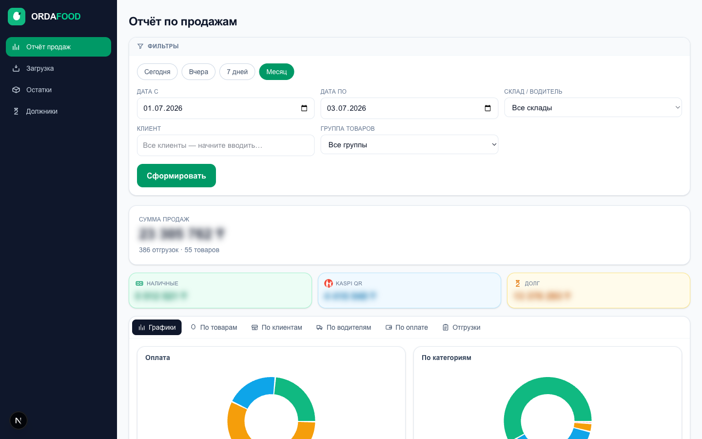The image size is (702, 439).
Task: Click the По категориям chart title
Action: 446,358
